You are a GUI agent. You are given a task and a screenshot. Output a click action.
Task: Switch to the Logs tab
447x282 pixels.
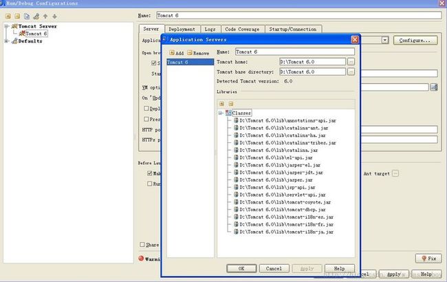point(210,29)
